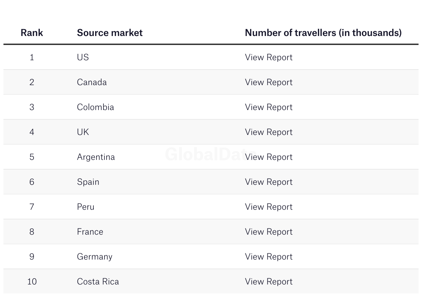Select the France source market cell
This screenshot has width=422, height=308.
[90, 232]
